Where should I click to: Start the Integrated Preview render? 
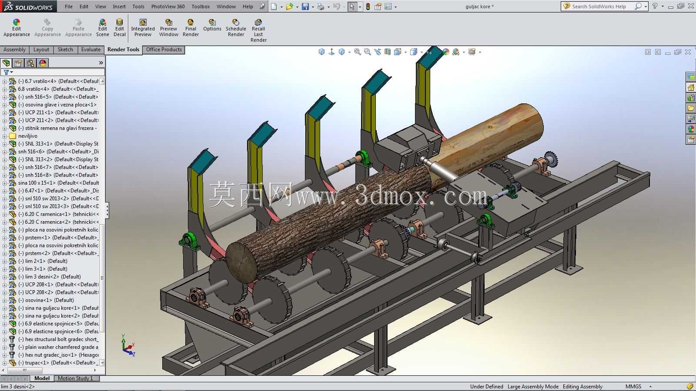[x=143, y=28]
